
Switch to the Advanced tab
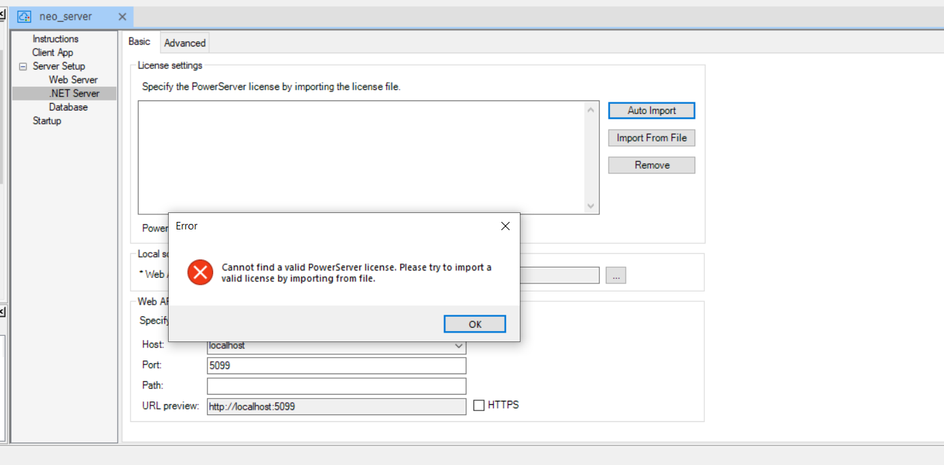click(x=184, y=43)
